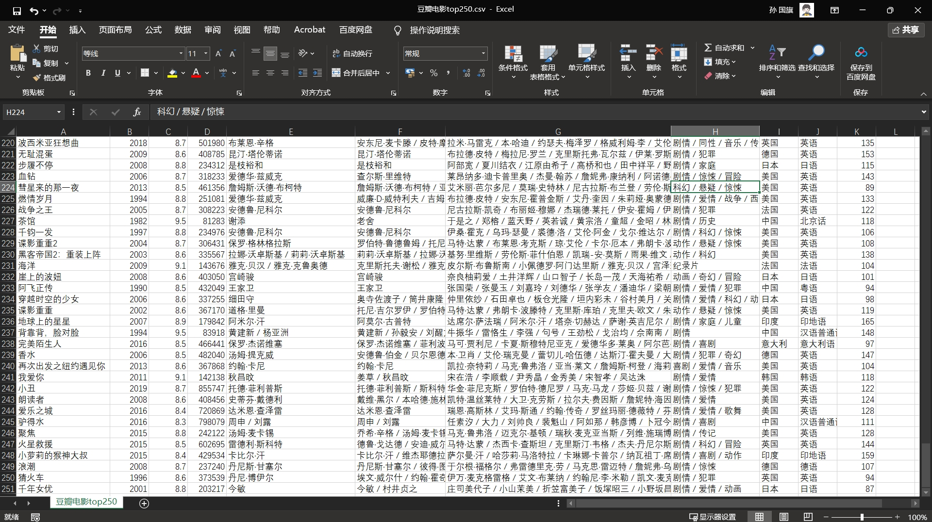Viewport: 932px width, 522px height.
Task: Select the 豆瓣电影top250 sheet tab
Action: pos(86,502)
